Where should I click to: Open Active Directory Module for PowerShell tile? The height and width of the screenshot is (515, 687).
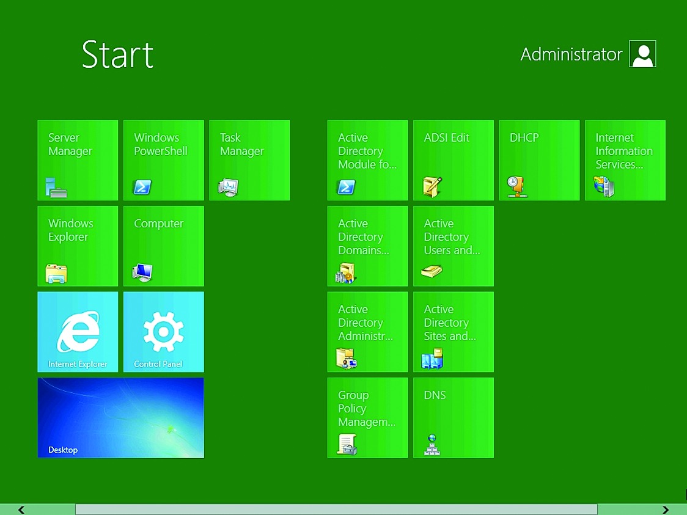tap(367, 160)
